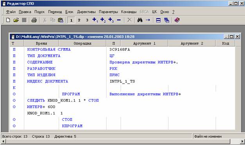
Task: Click the Время column header
Action: (x=41, y=43)
